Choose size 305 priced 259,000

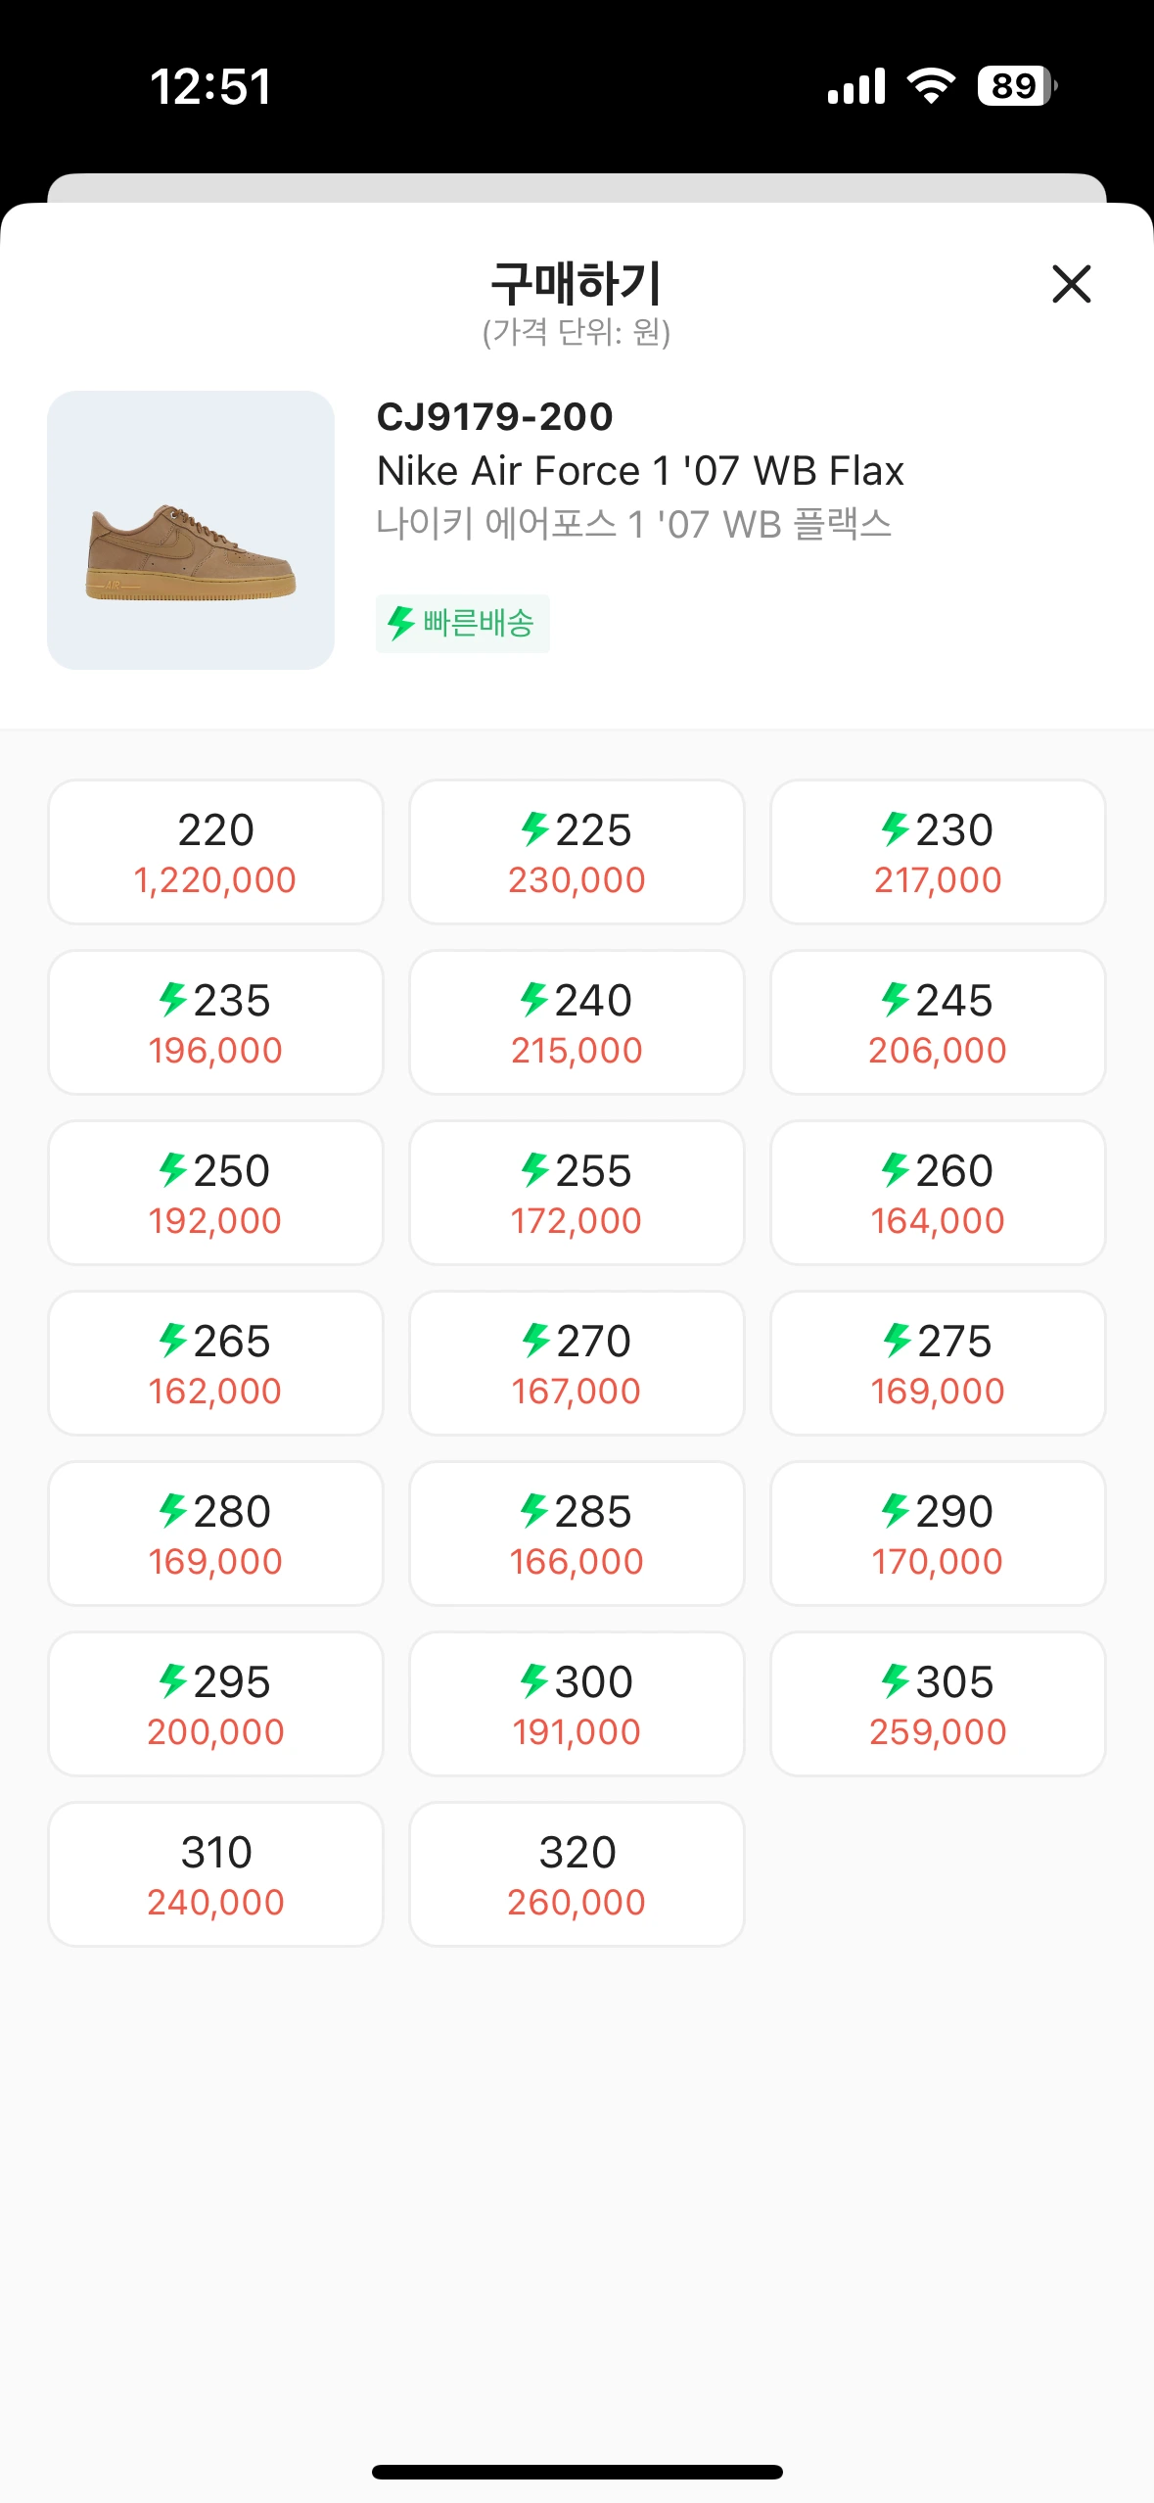938,1704
